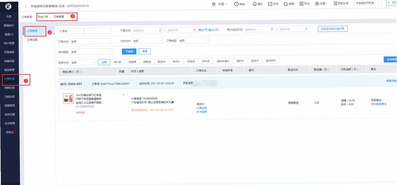Open 订单管理 in the dark sidebar
This screenshot has height=185, width=397.
click(x=9, y=79)
